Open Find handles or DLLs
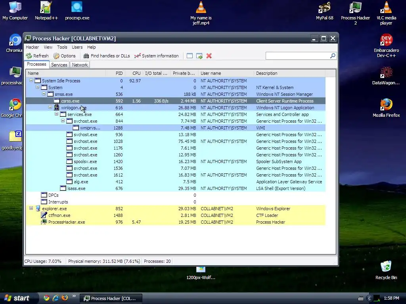The image size is (406, 304). coord(107,56)
